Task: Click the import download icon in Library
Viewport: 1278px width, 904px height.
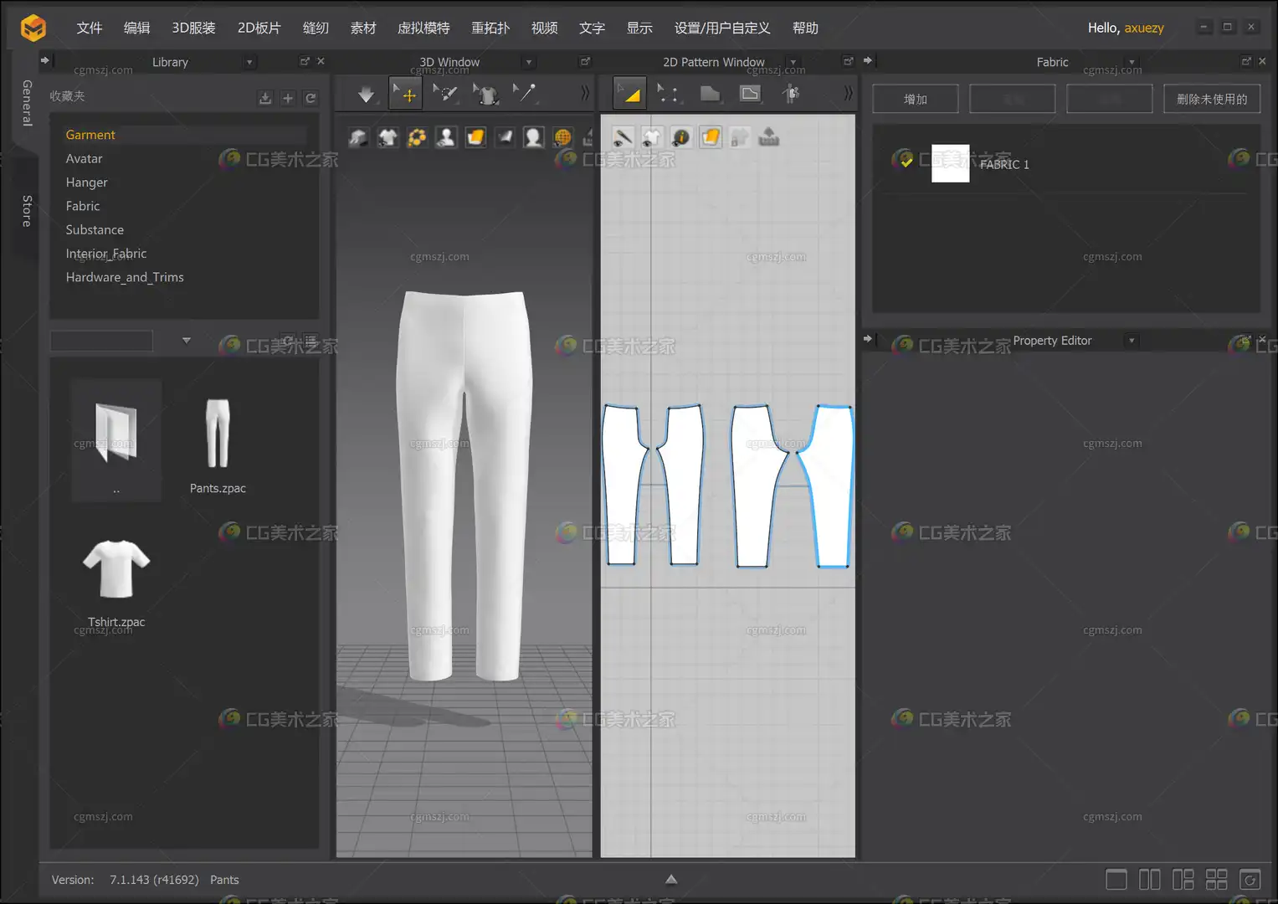Action: point(265,98)
